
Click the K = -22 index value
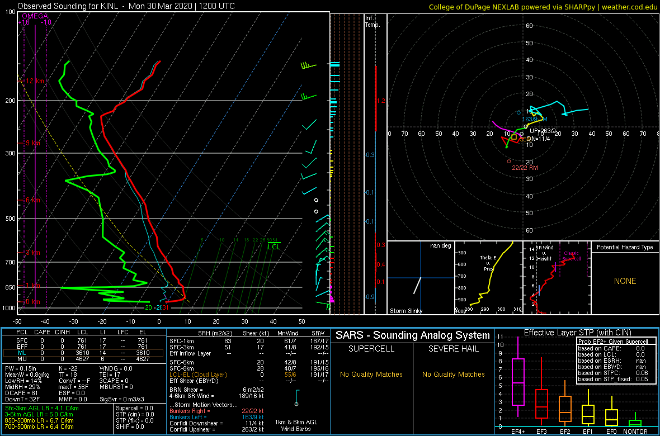click(x=69, y=369)
